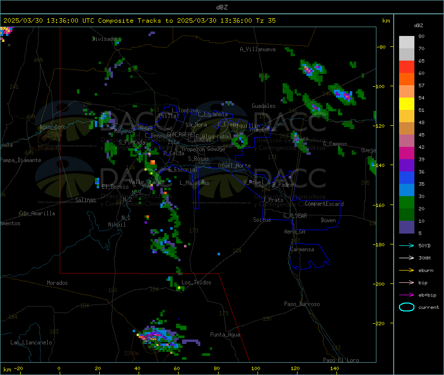Click the 100 km bottom-axis tick label
Viewport: 444px width, 375px height.
click(x=256, y=369)
